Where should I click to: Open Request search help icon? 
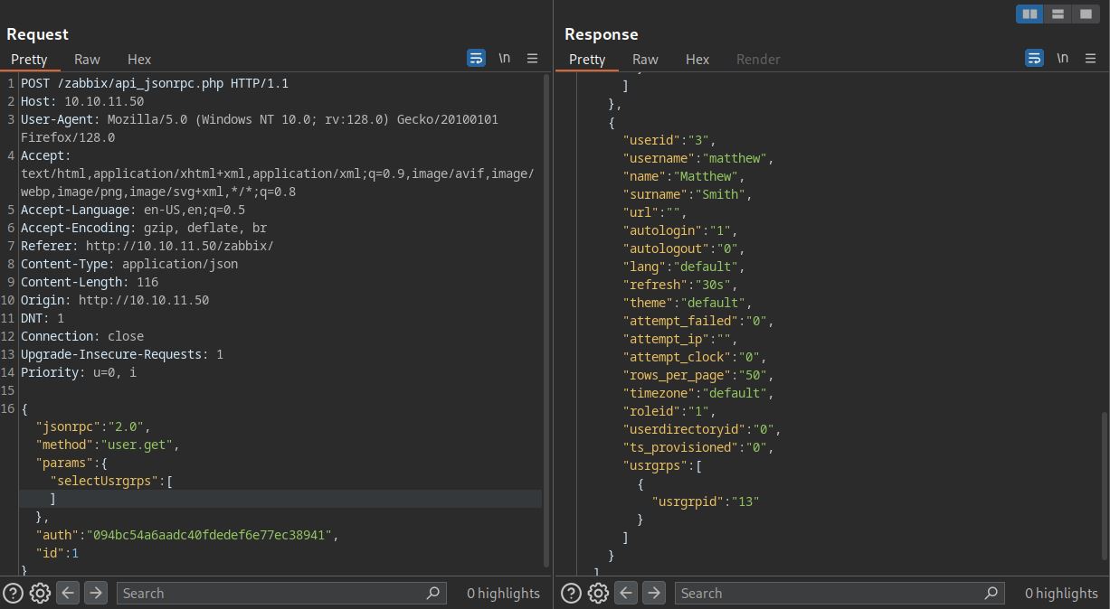point(14,593)
